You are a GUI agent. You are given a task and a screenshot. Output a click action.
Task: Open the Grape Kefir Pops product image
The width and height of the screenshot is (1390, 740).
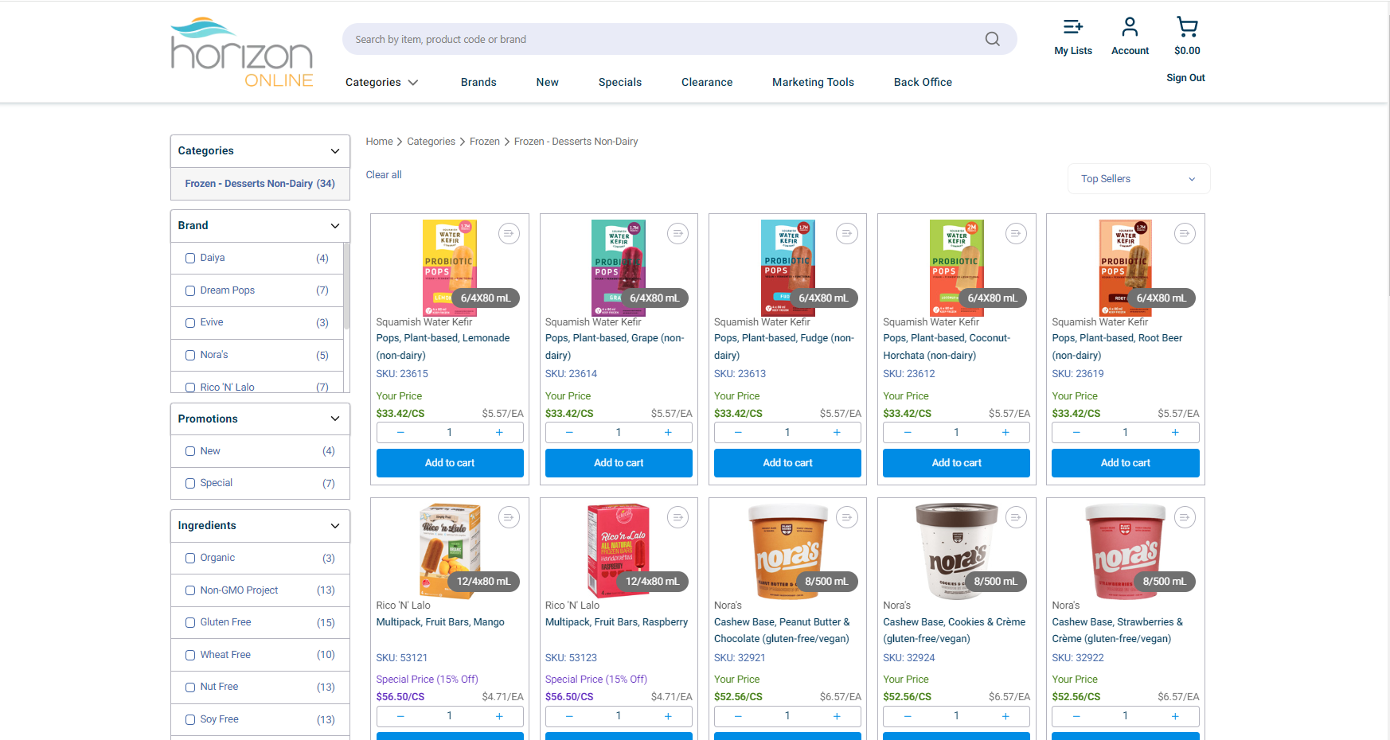point(619,268)
